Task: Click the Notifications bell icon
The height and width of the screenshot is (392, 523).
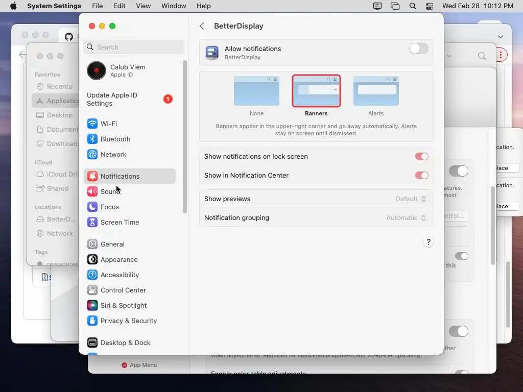Action: [92, 176]
